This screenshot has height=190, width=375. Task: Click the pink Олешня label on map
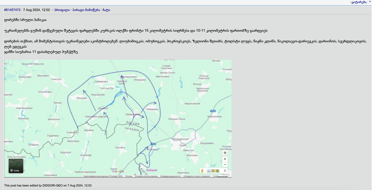[x=152, y=170]
